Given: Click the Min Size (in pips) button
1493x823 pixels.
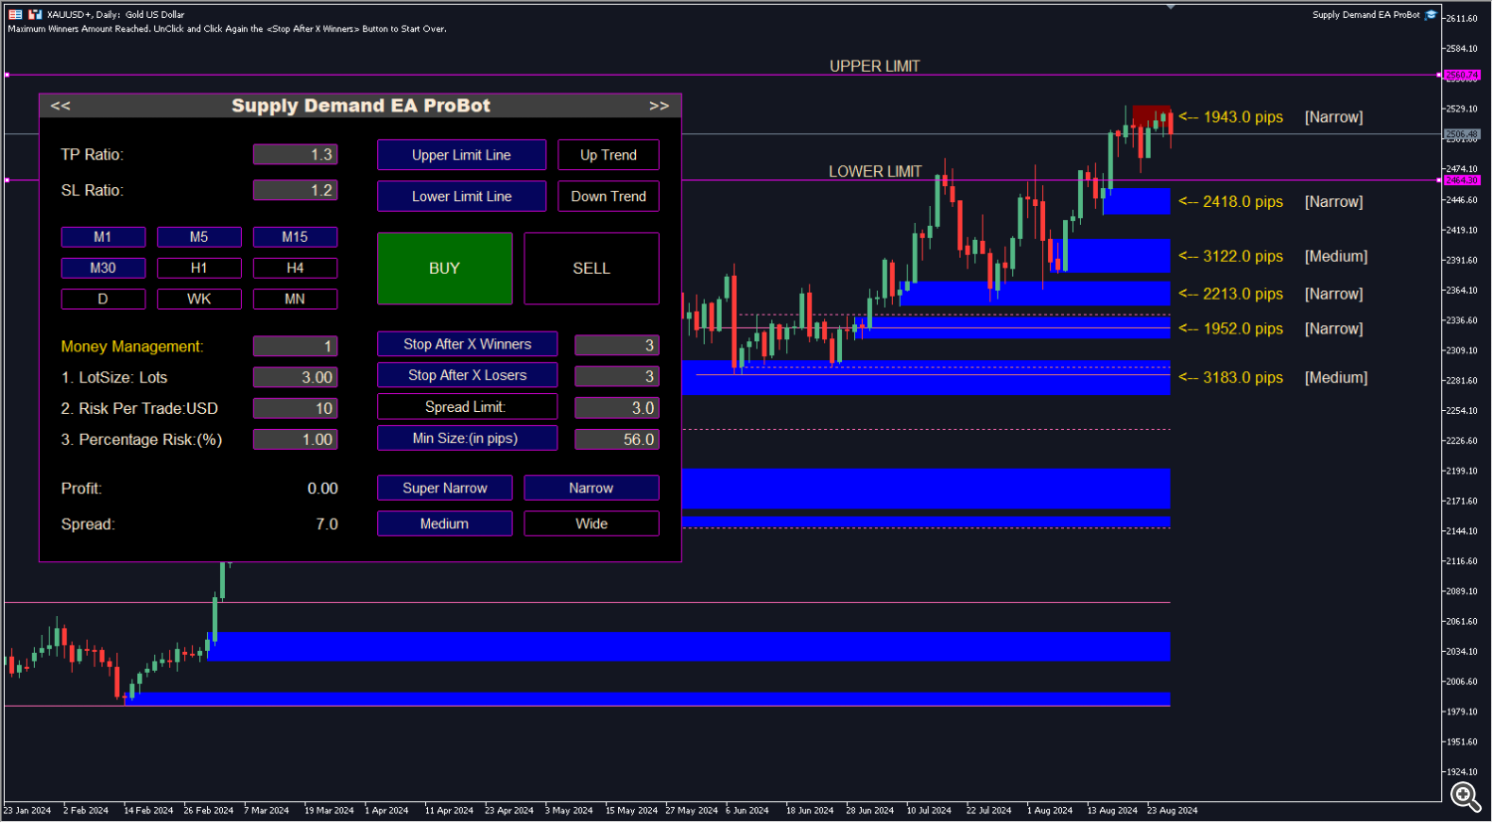Looking at the screenshot, I should coord(467,439).
